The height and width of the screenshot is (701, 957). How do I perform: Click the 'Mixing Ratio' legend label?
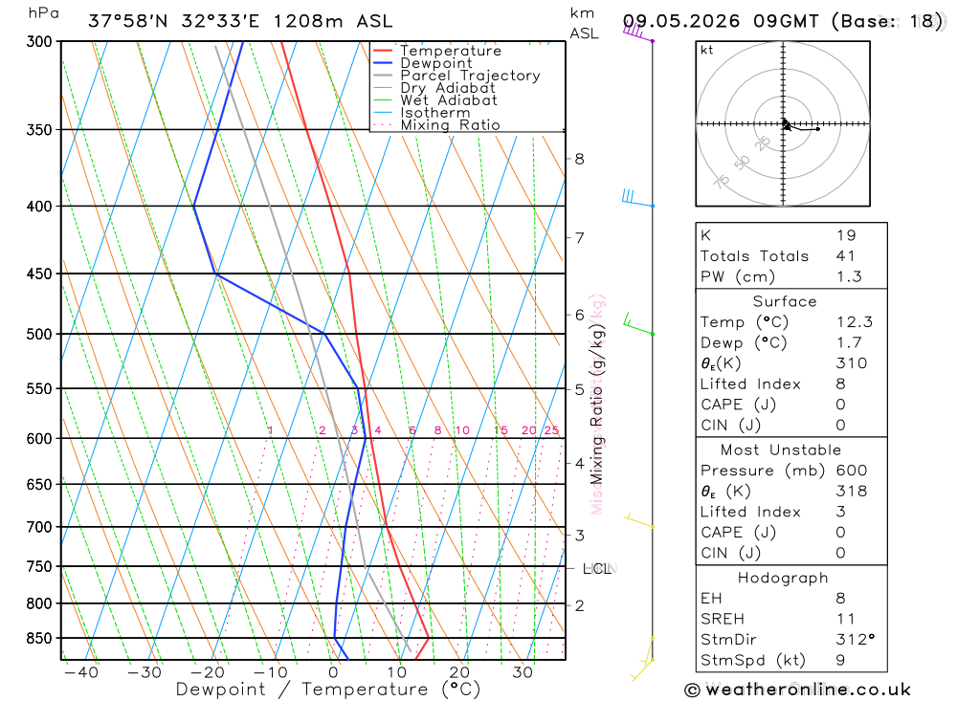point(450,125)
